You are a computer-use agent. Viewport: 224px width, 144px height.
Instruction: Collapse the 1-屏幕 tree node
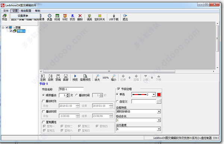[x=3, y=27]
